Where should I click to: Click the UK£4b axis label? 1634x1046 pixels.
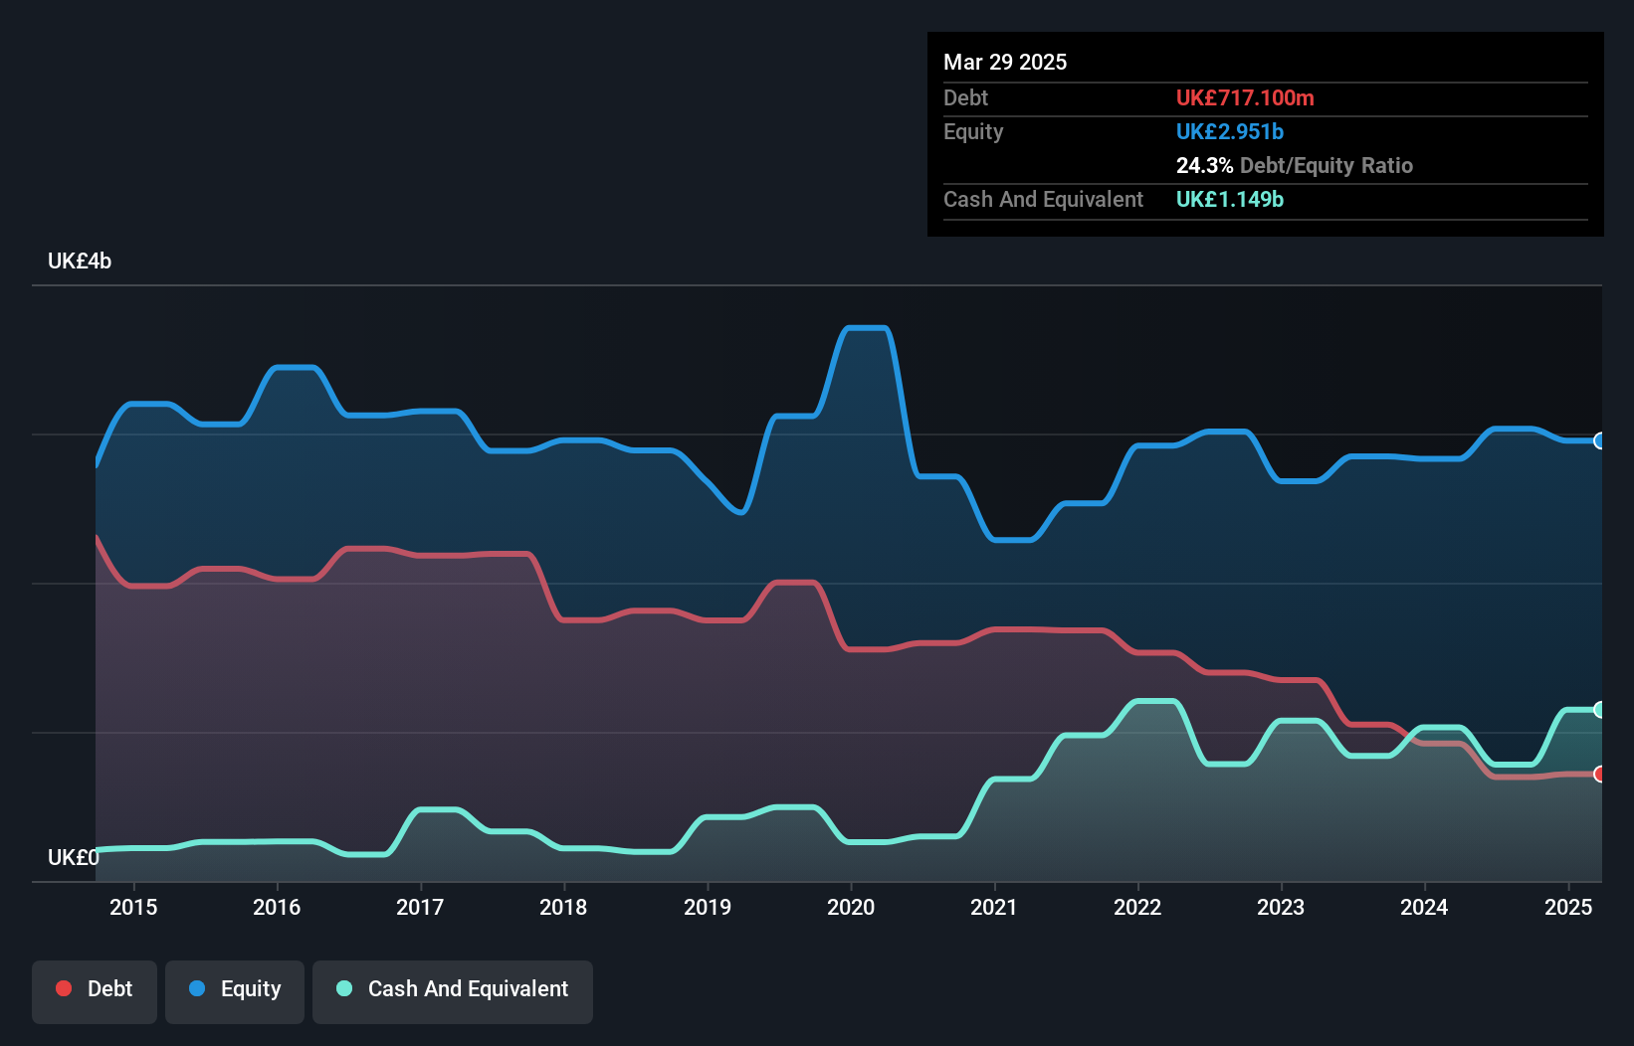(x=80, y=261)
